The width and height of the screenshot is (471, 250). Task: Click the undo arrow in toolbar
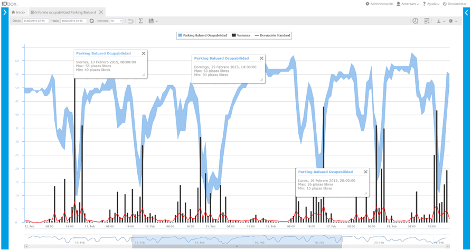[130, 21]
